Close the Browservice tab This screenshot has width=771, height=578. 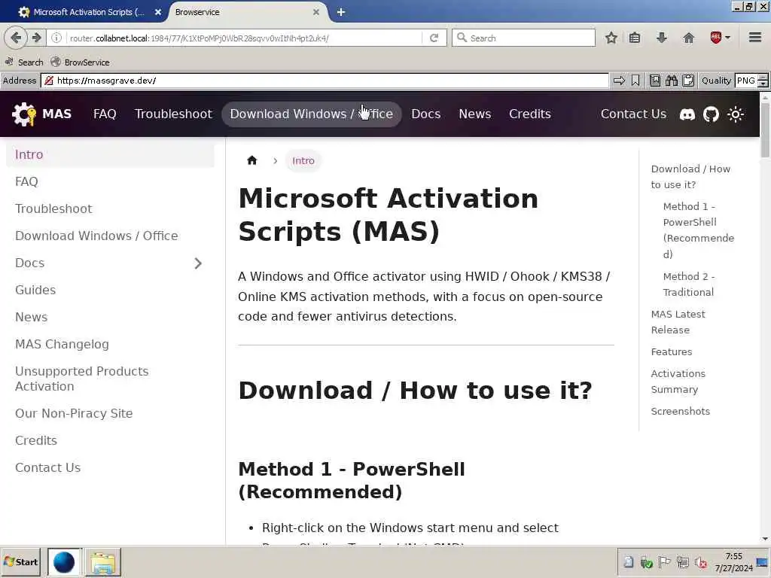316,12
